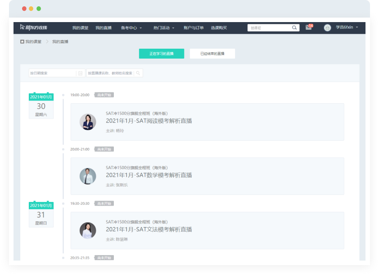Click the 新东方在线 logo
Image resolution: width=379 pixels, height=275 pixels.
point(34,27)
